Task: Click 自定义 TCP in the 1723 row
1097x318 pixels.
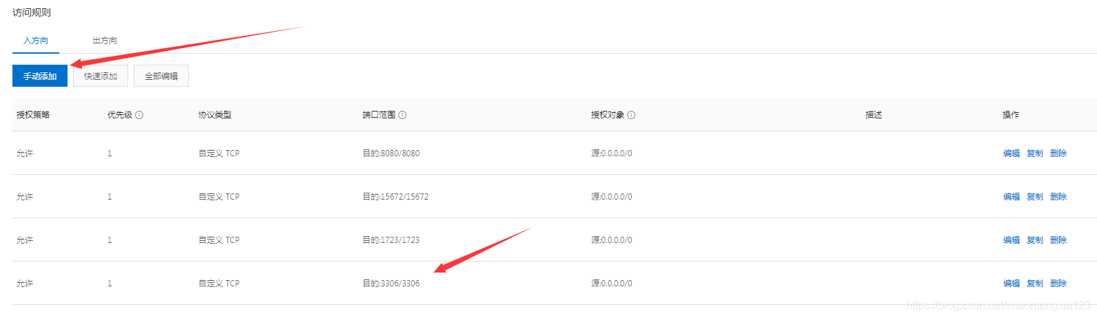Action: (219, 240)
